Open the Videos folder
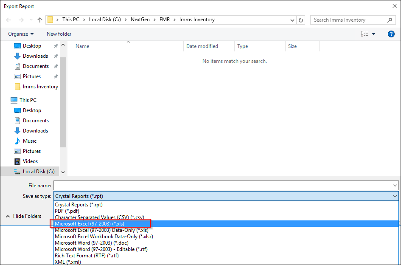The height and width of the screenshot is (265, 401). [30, 161]
